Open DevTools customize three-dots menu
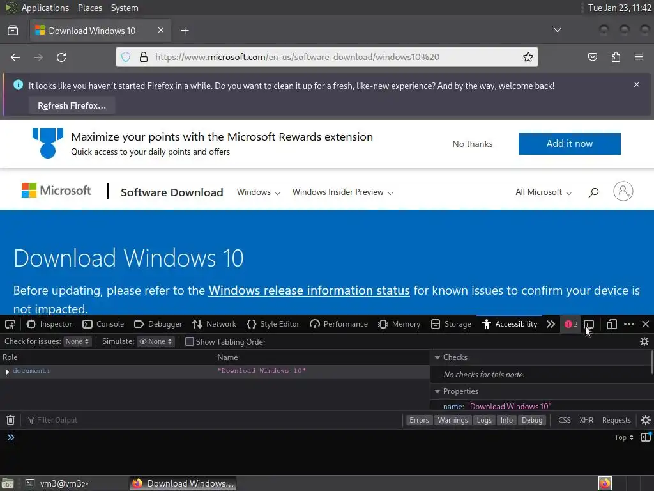654x491 pixels. (x=629, y=324)
